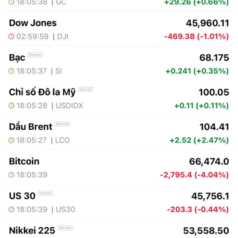The height and width of the screenshot is (238, 238).
Task: Open the Bitcoin instrument name
Action: click(x=24, y=161)
